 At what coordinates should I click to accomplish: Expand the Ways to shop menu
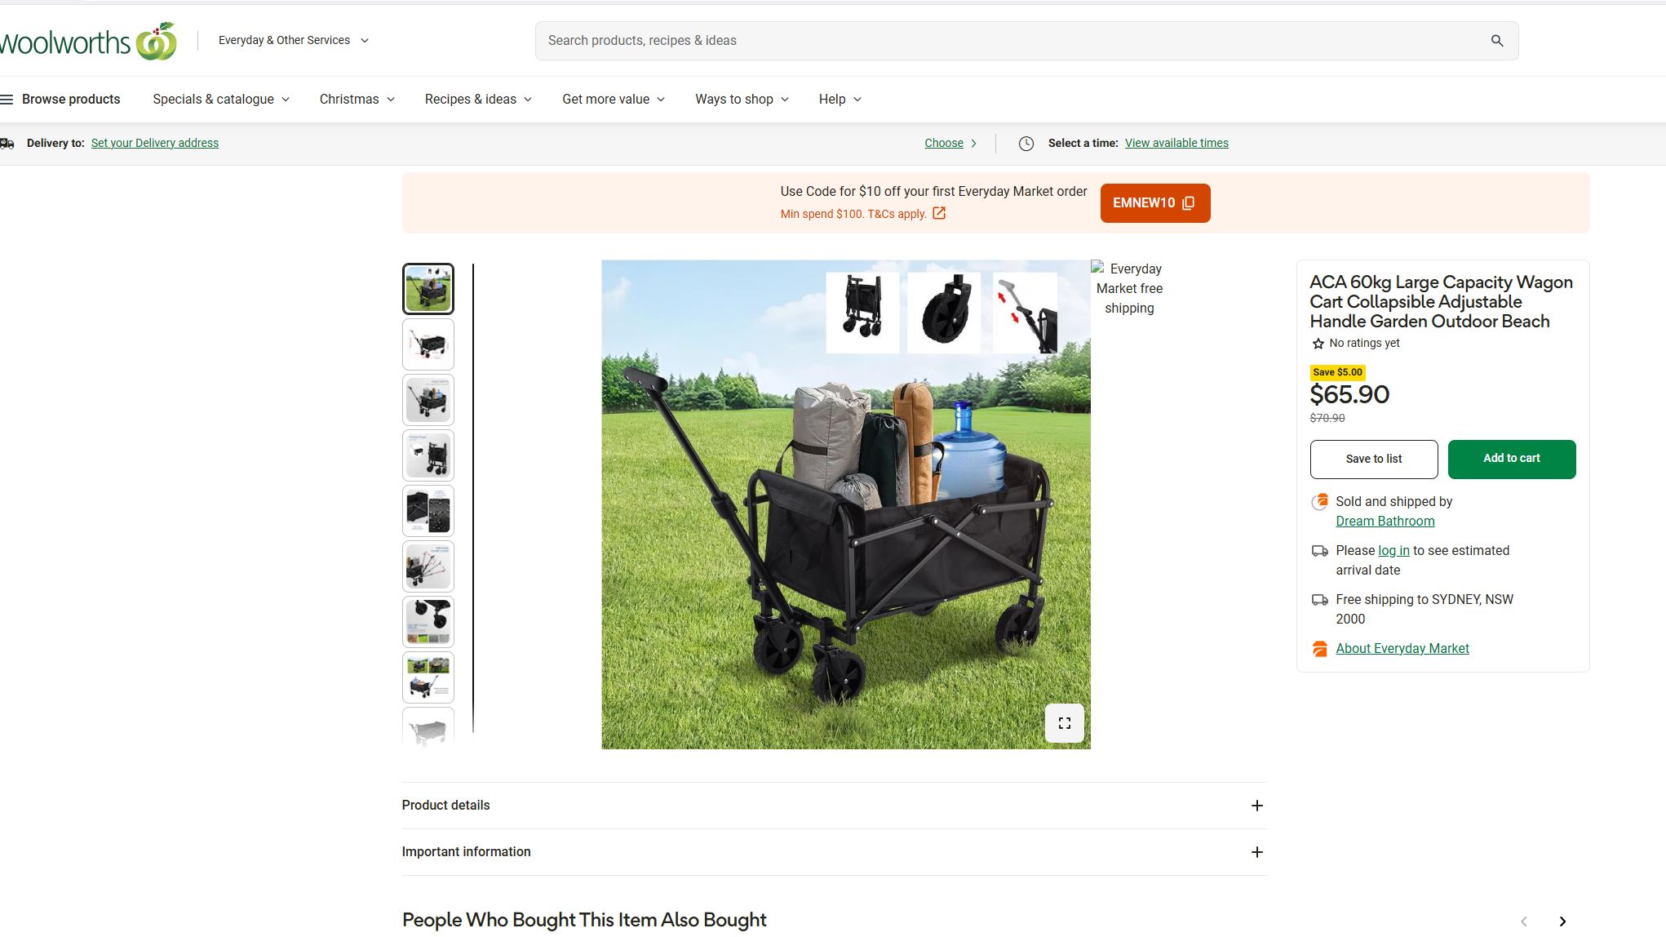[x=742, y=100]
